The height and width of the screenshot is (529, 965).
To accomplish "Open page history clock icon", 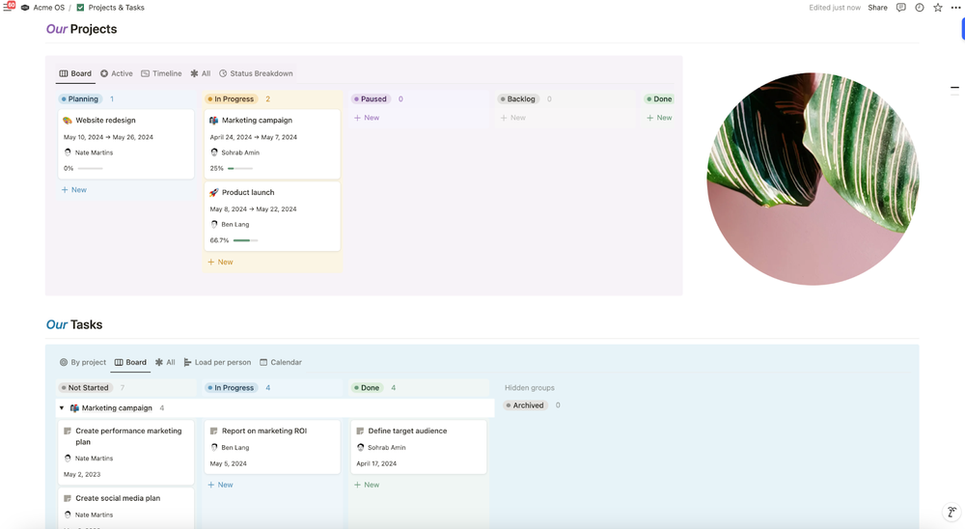I will click(x=920, y=8).
